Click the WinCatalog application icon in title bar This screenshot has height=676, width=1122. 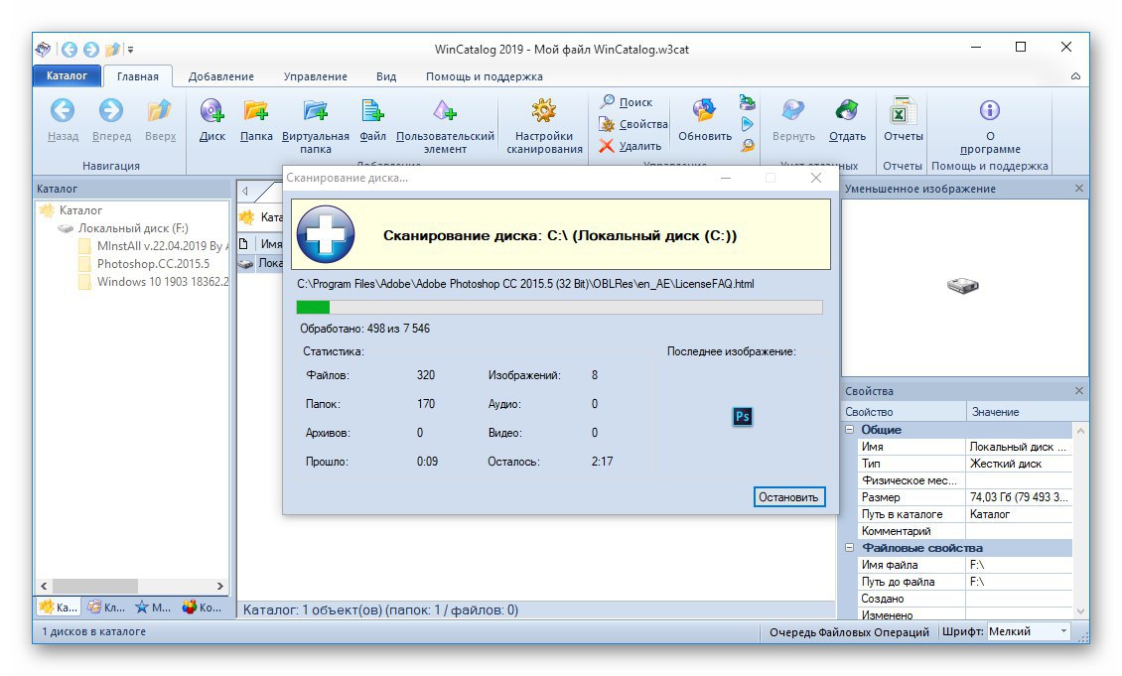click(x=44, y=50)
